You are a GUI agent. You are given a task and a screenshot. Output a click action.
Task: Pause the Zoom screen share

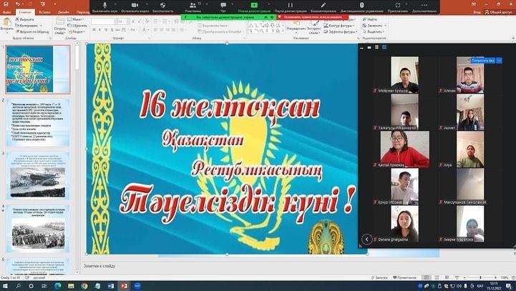tap(291, 7)
